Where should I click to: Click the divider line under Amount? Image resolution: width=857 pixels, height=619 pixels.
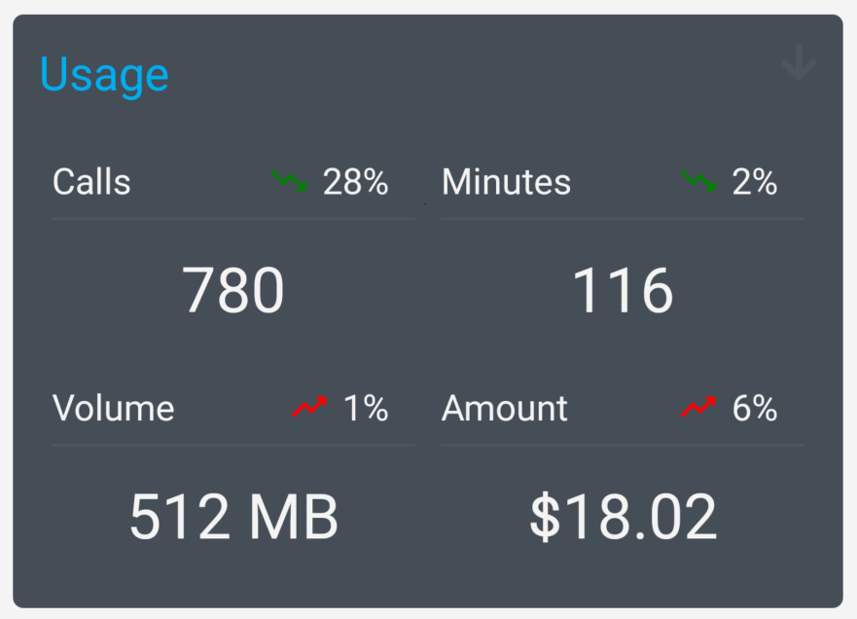coord(623,445)
